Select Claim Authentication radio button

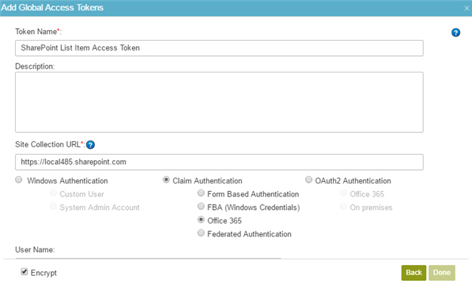click(x=166, y=180)
